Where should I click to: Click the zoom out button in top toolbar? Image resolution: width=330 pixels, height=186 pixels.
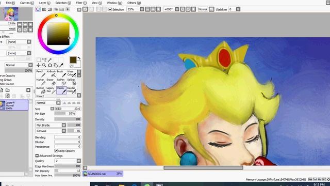click(x=147, y=9)
